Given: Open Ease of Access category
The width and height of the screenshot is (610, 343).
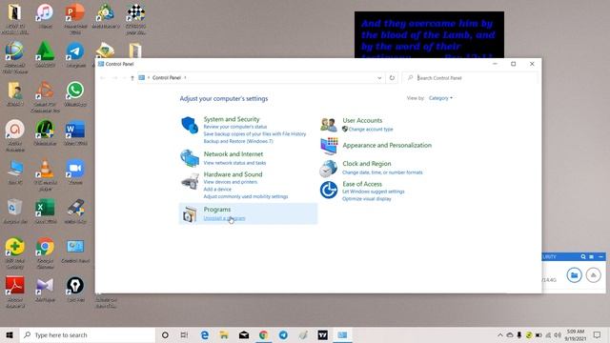Looking at the screenshot, I should [362, 184].
